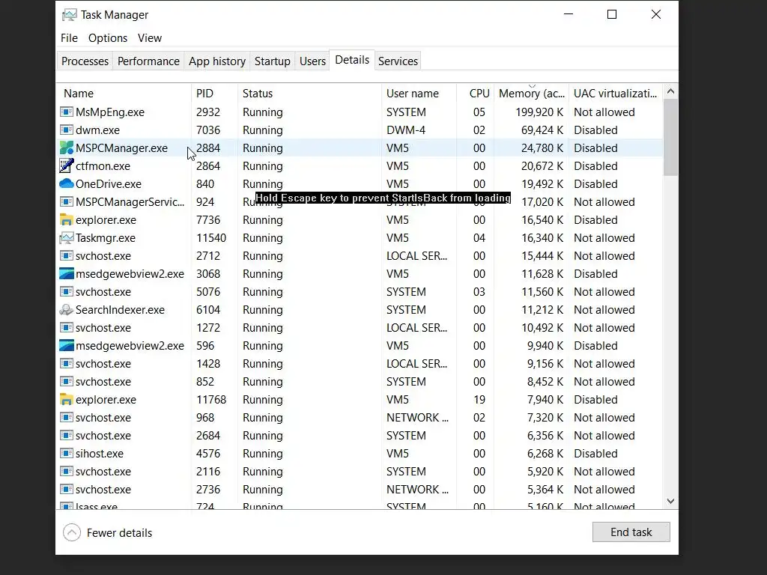Click the svchost.exe icon with PID 2736
Viewport: 767px width, 575px height.
(66, 490)
